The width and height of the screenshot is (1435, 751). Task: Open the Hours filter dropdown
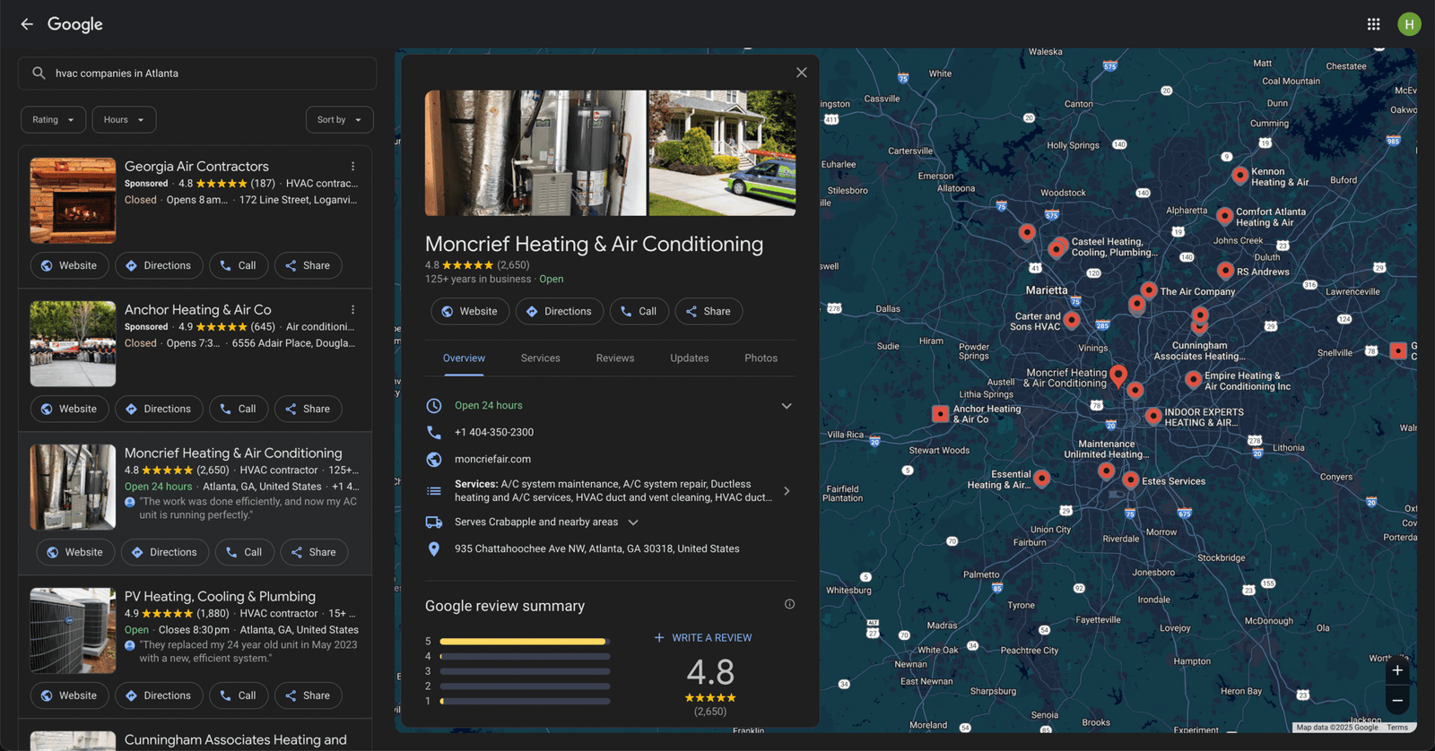coord(124,119)
